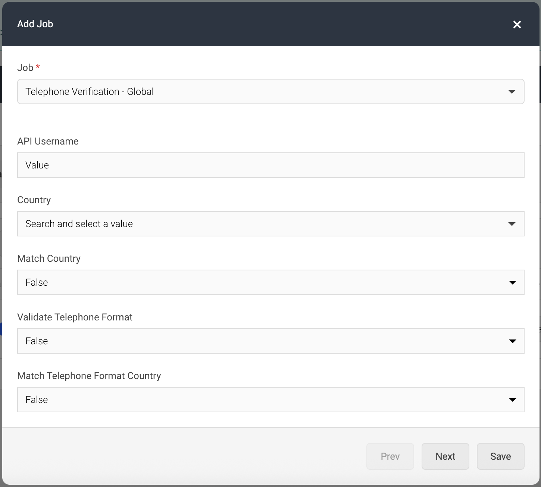Close the Add Job dialog
Image resolution: width=541 pixels, height=487 pixels.
517,24
